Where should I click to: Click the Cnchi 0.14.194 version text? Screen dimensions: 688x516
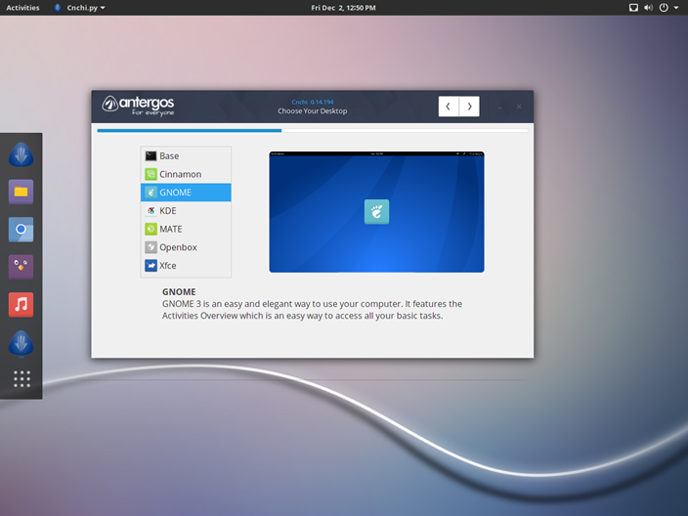(x=313, y=102)
